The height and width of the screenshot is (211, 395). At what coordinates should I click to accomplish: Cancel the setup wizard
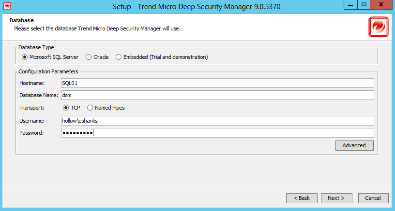point(373,198)
